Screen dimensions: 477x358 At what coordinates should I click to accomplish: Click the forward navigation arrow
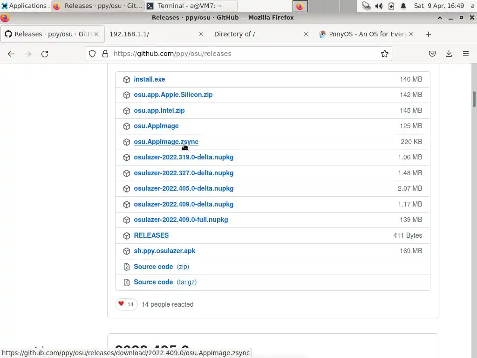[x=28, y=54]
